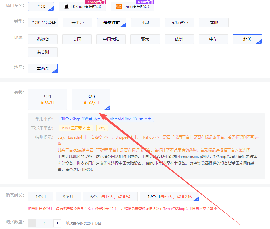Image resolution: width=270 pixels, height=229 pixels.
Task: Select the 6个月 duration with 15-day bonus
Action: coord(110,197)
